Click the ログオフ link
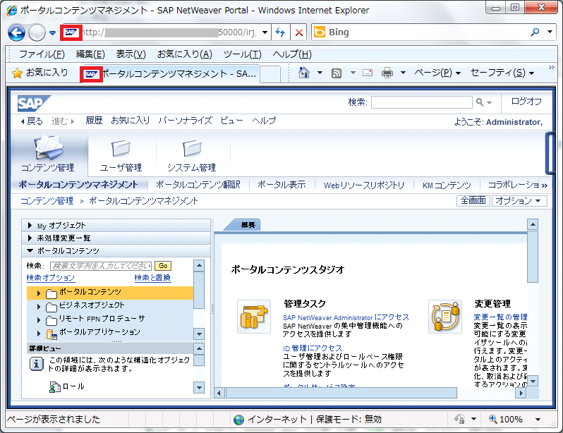The height and width of the screenshot is (433, 563). 526,102
